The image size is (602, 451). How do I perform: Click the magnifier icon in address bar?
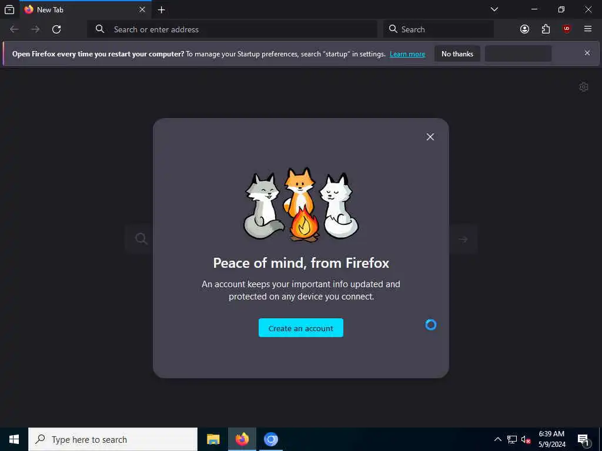(x=100, y=29)
